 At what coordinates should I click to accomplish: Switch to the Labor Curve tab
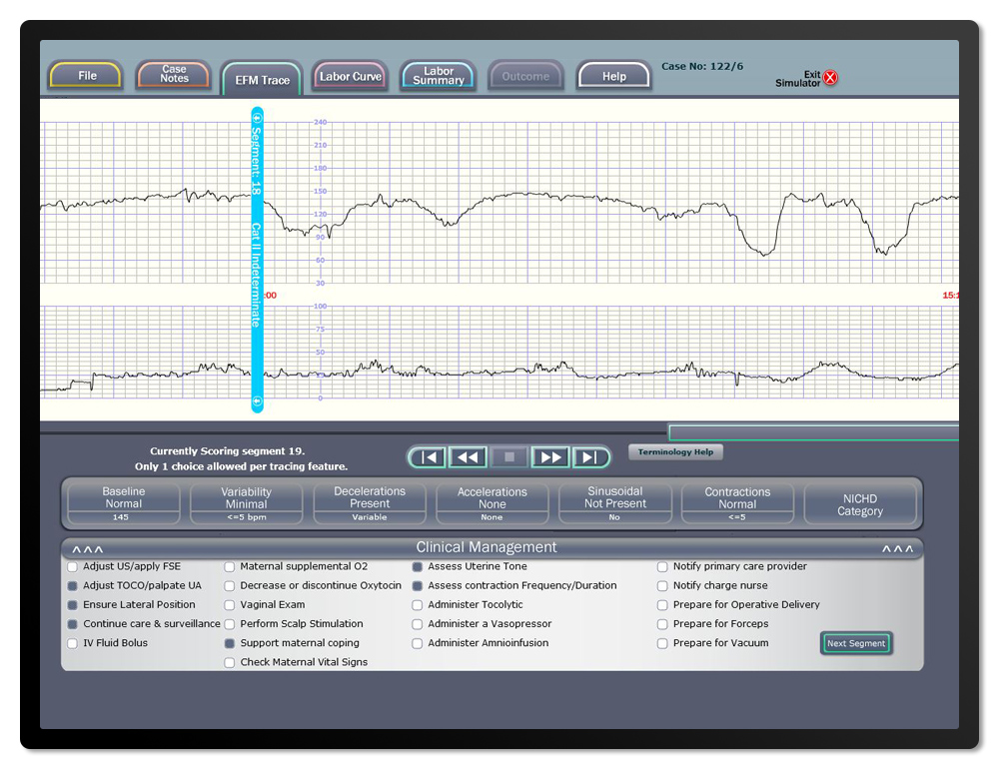(350, 77)
